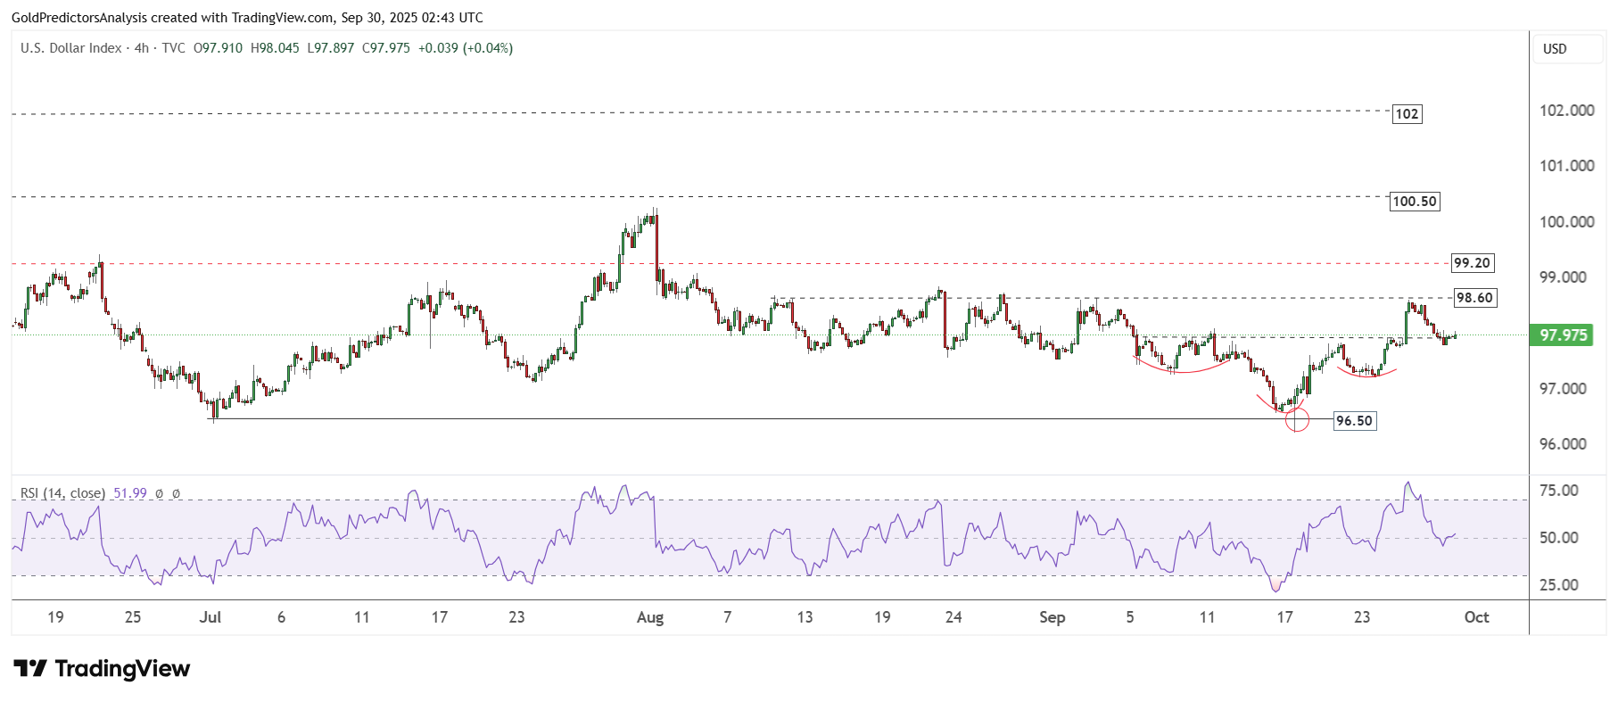Select the green 97.975 current price tag
Screen dimensions: 1618x702
(1563, 335)
